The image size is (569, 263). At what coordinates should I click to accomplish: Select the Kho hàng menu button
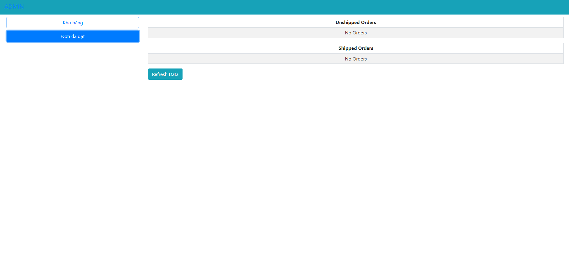(73, 23)
